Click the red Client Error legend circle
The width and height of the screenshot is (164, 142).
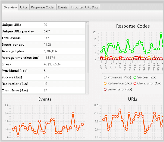[x=134, y=83]
